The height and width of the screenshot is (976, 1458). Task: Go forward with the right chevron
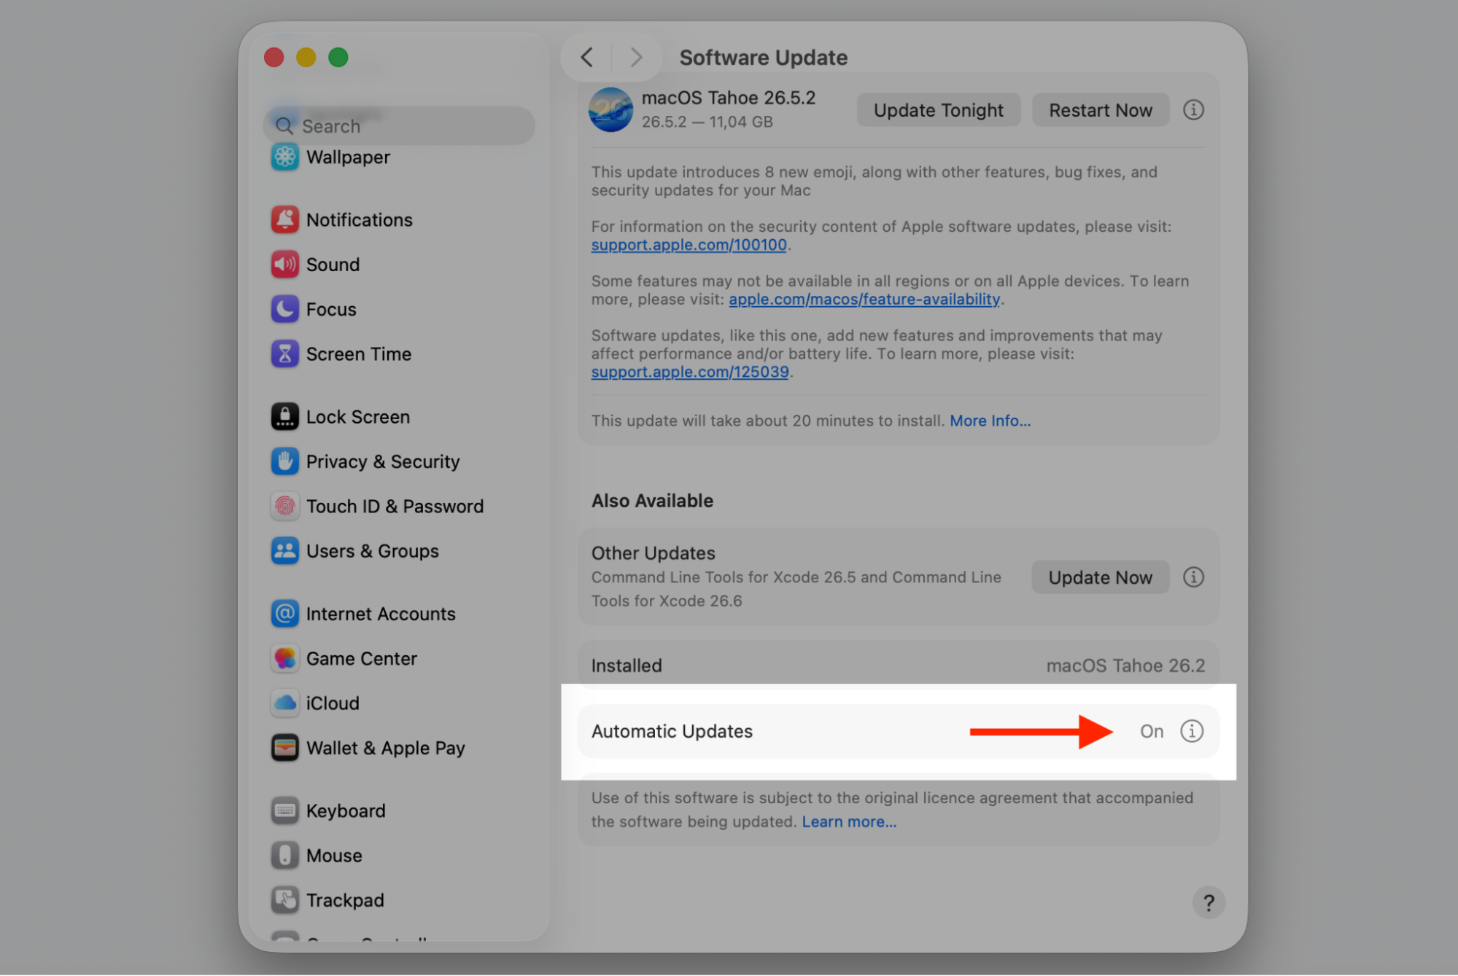click(636, 57)
